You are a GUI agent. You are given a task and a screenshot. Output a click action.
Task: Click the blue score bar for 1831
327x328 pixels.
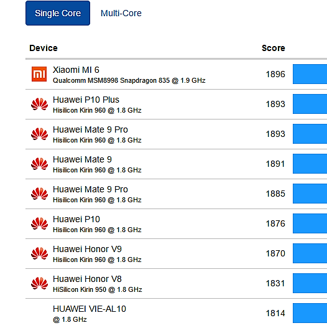(310, 283)
